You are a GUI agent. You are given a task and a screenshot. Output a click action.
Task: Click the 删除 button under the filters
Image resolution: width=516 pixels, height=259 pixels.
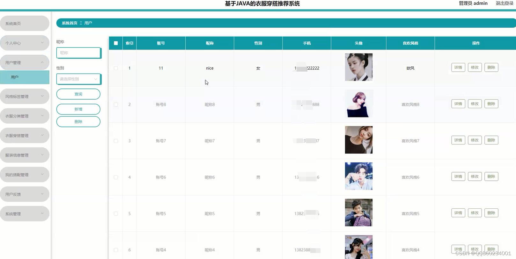pyautogui.click(x=78, y=122)
